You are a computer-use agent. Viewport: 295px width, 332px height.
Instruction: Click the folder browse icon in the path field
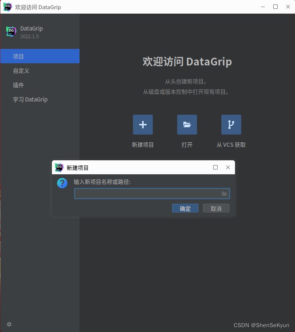click(224, 193)
